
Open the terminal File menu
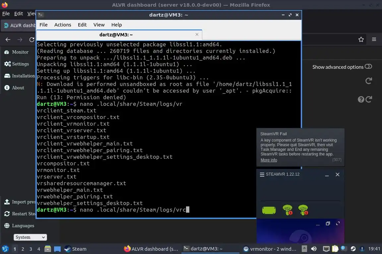pos(44,25)
